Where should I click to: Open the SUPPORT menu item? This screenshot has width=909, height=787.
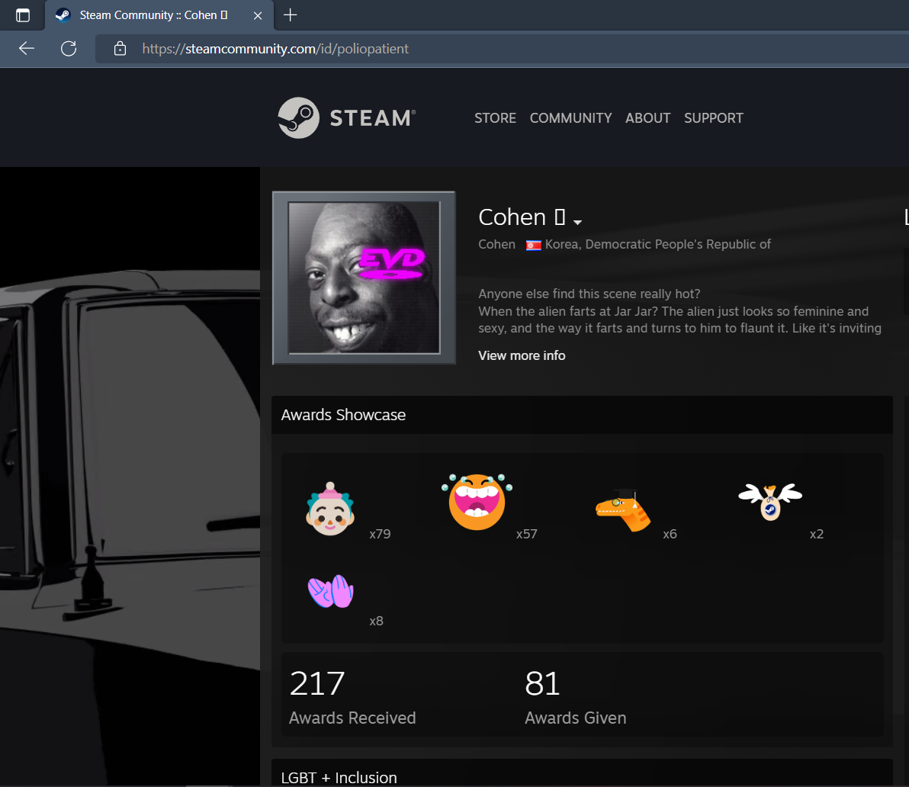click(713, 118)
